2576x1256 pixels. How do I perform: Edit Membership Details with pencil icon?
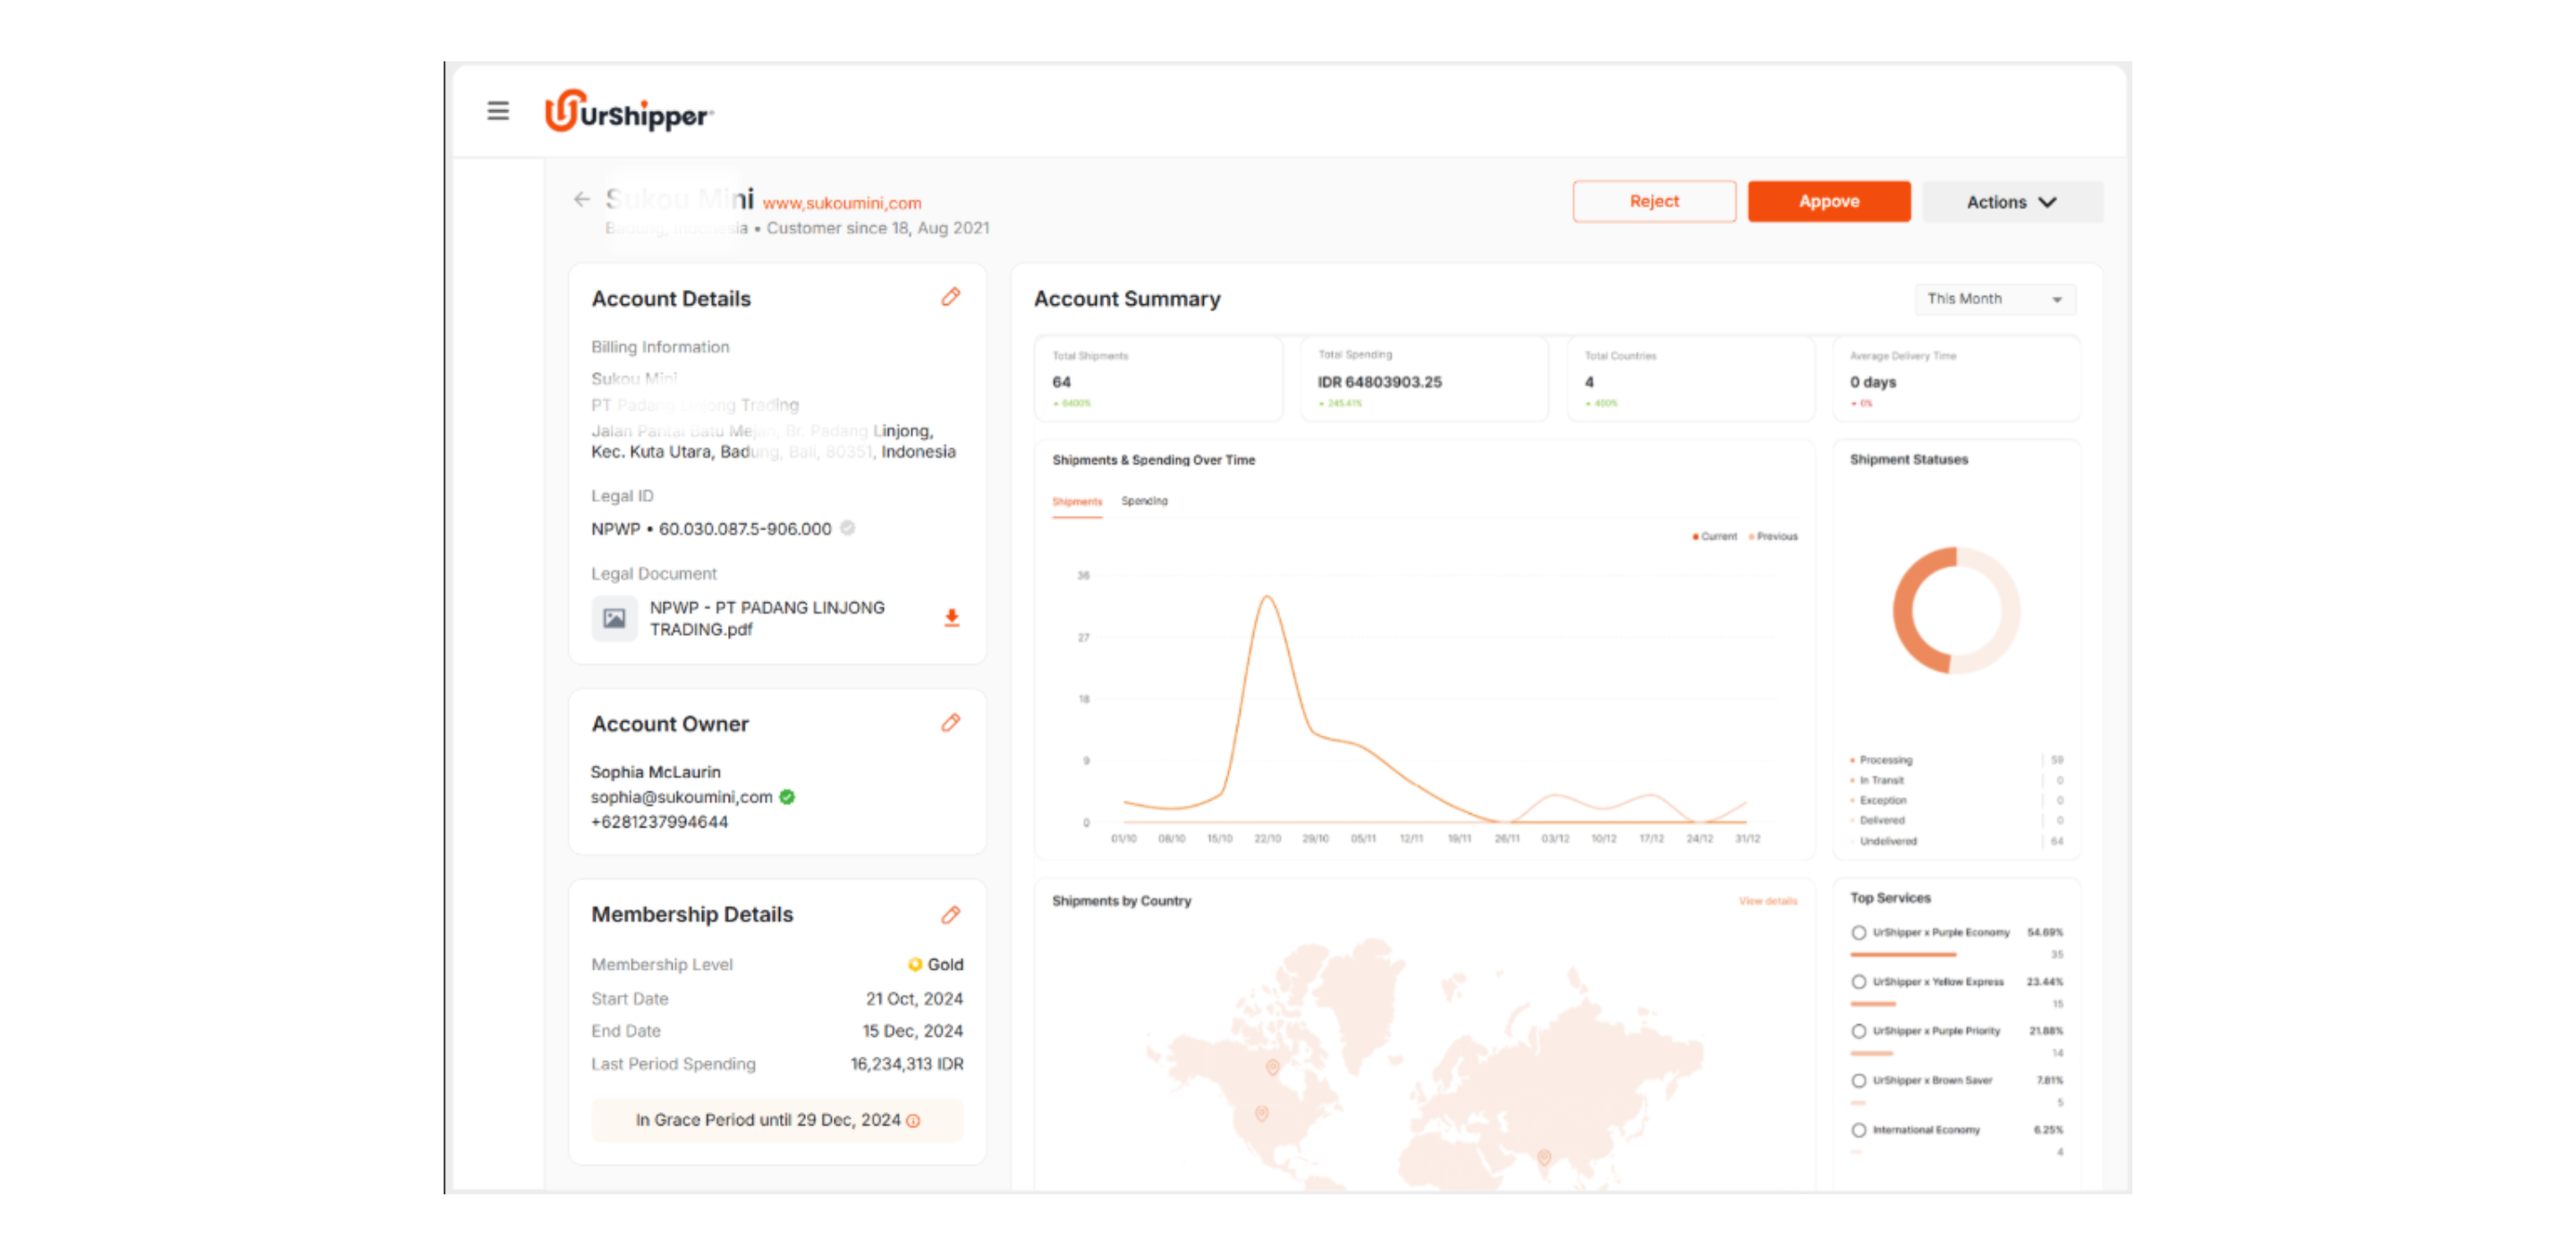pos(950,914)
